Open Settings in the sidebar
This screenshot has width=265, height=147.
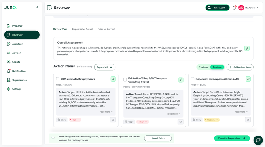(22, 89)
